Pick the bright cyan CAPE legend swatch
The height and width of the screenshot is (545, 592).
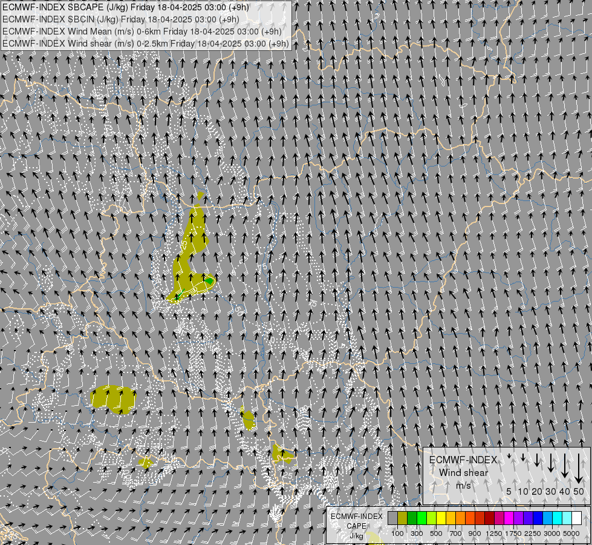(557, 518)
